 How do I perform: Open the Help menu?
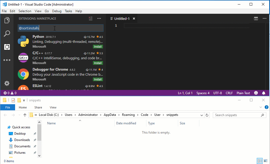point(79,11)
